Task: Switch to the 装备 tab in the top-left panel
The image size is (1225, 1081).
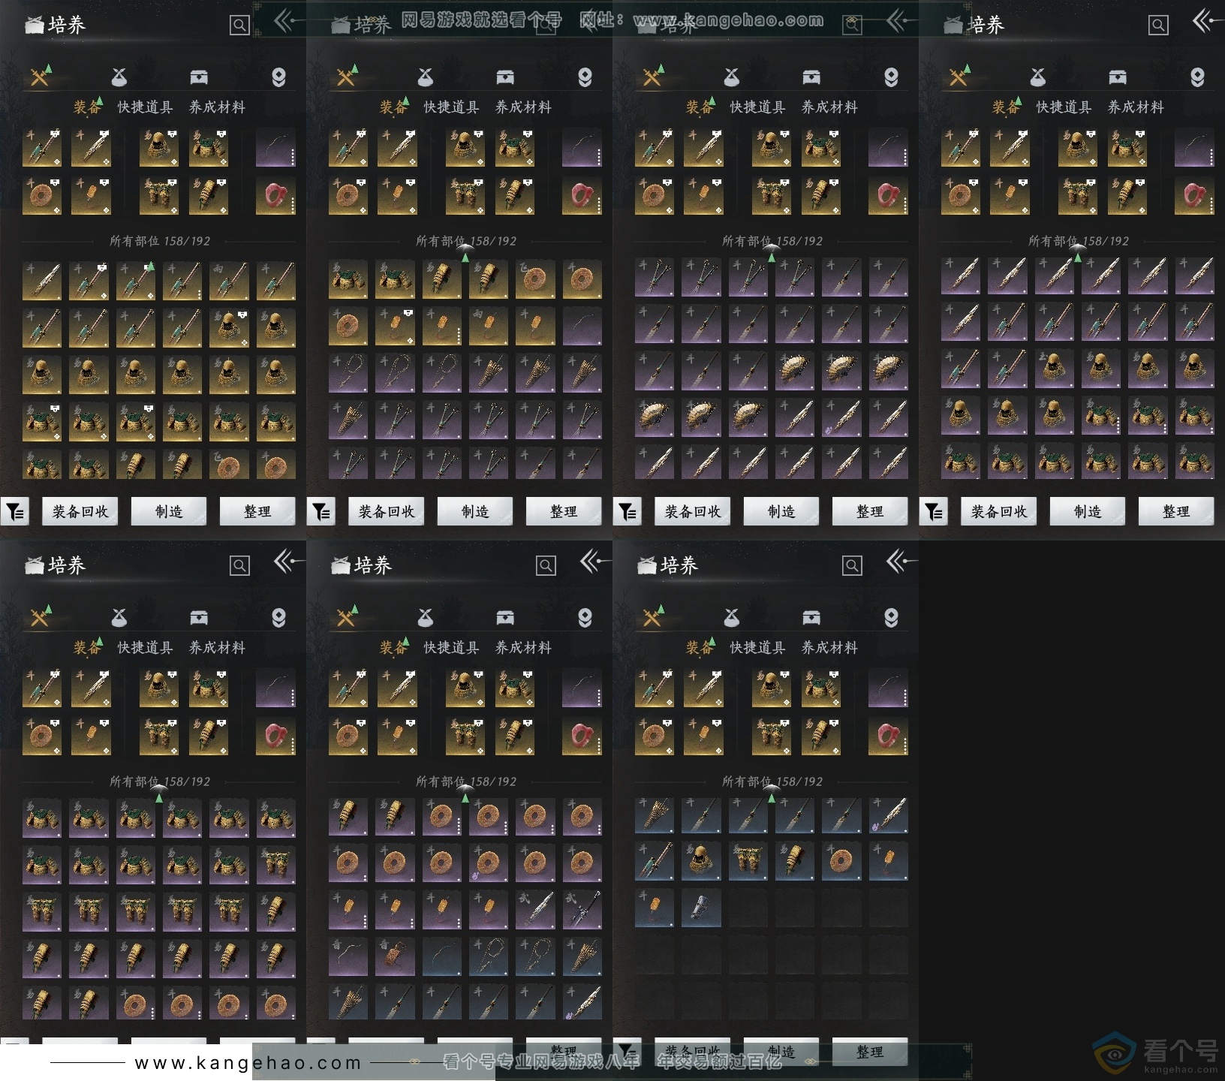Action: pyautogui.click(x=88, y=107)
